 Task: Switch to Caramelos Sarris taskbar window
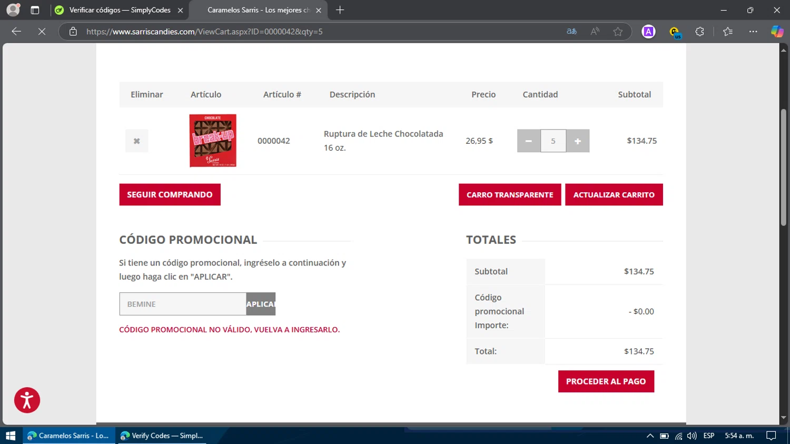pos(68,436)
